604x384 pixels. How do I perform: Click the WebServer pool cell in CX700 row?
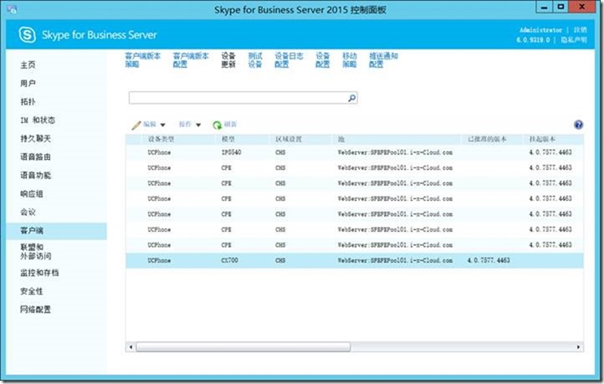pyautogui.click(x=395, y=261)
